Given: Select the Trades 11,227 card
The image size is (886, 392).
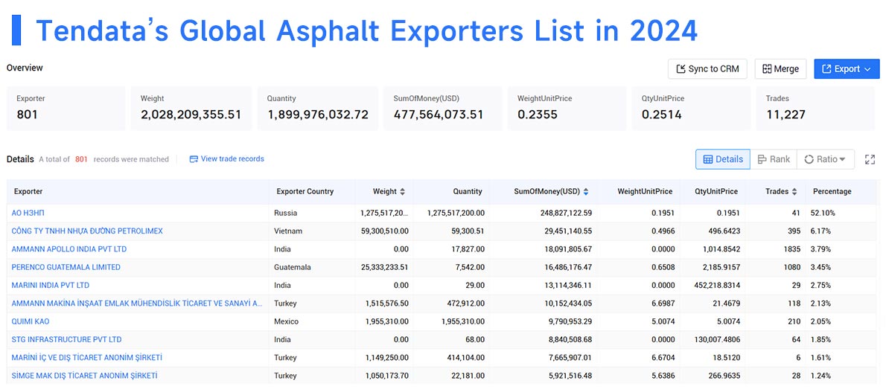Looking at the screenshot, I should click(815, 108).
